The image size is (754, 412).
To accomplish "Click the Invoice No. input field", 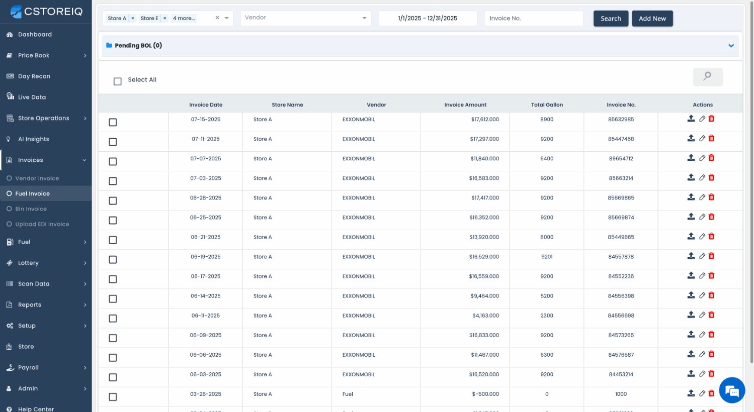I will (x=533, y=19).
